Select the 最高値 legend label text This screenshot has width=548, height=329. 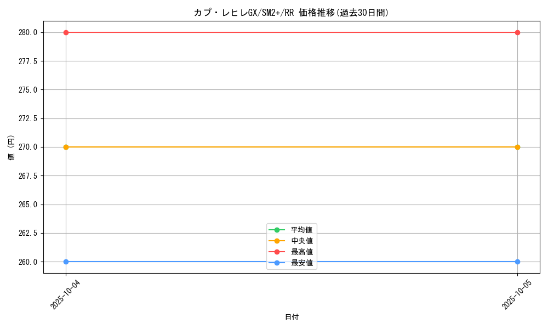pos(301,252)
